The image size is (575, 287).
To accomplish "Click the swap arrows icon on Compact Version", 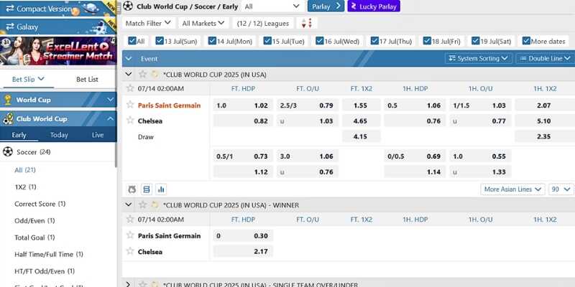I will tap(10, 9).
